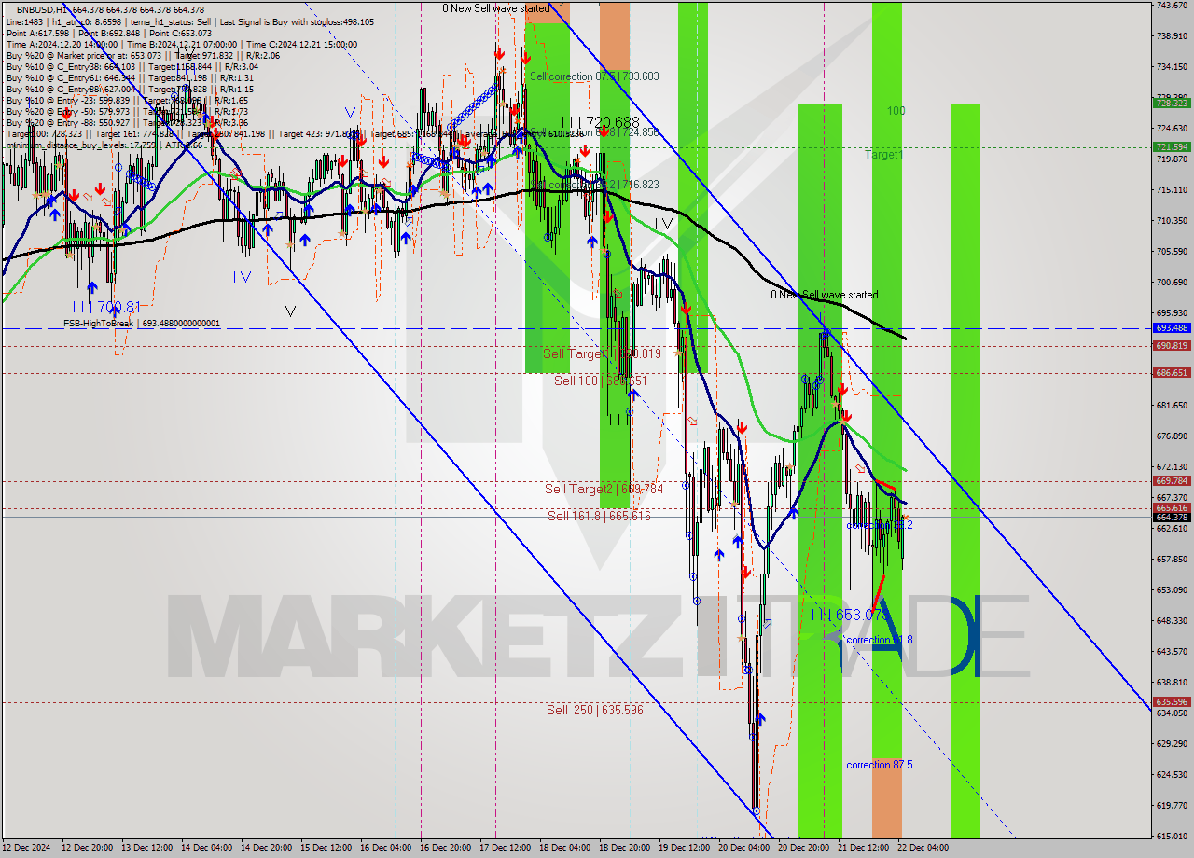Click the top '0 New Sell wave started' label
The image size is (1194, 858).
click(x=496, y=8)
